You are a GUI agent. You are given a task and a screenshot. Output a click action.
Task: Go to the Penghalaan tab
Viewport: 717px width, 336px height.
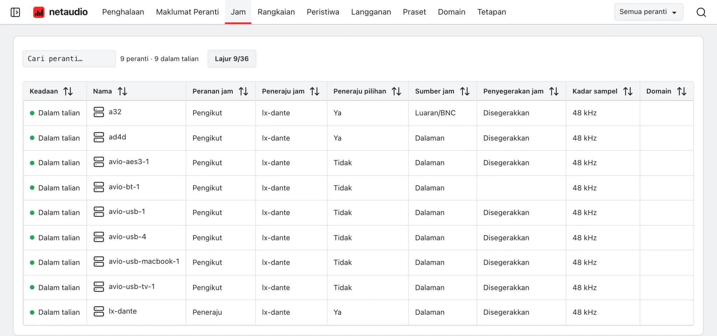coord(123,12)
